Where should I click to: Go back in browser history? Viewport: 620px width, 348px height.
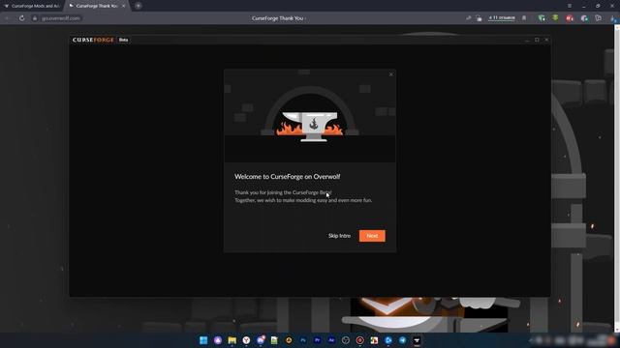pyautogui.click(x=7, y=18)
